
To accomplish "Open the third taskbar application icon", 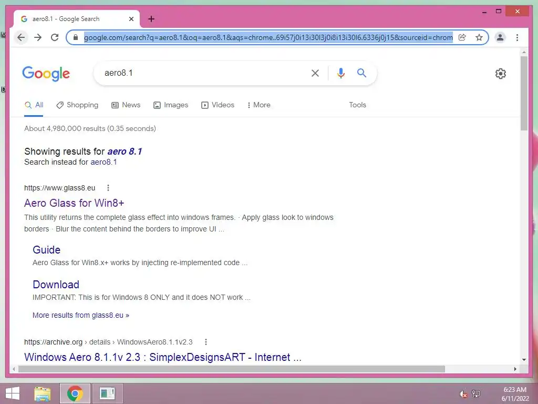I will click(x=107, y=393).
